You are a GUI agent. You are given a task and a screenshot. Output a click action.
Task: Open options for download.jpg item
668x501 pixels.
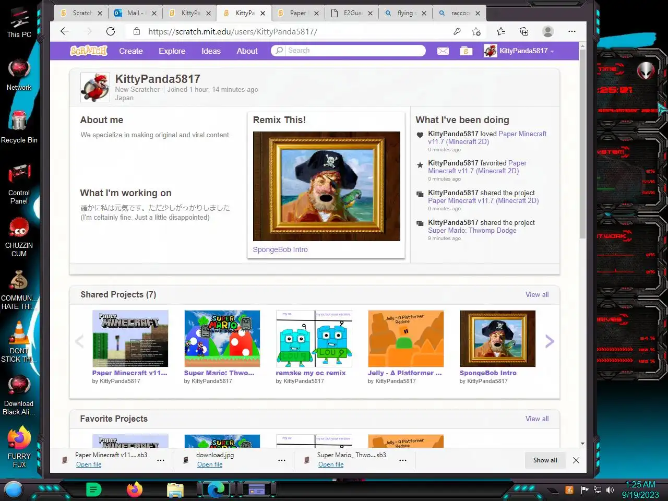282,460
